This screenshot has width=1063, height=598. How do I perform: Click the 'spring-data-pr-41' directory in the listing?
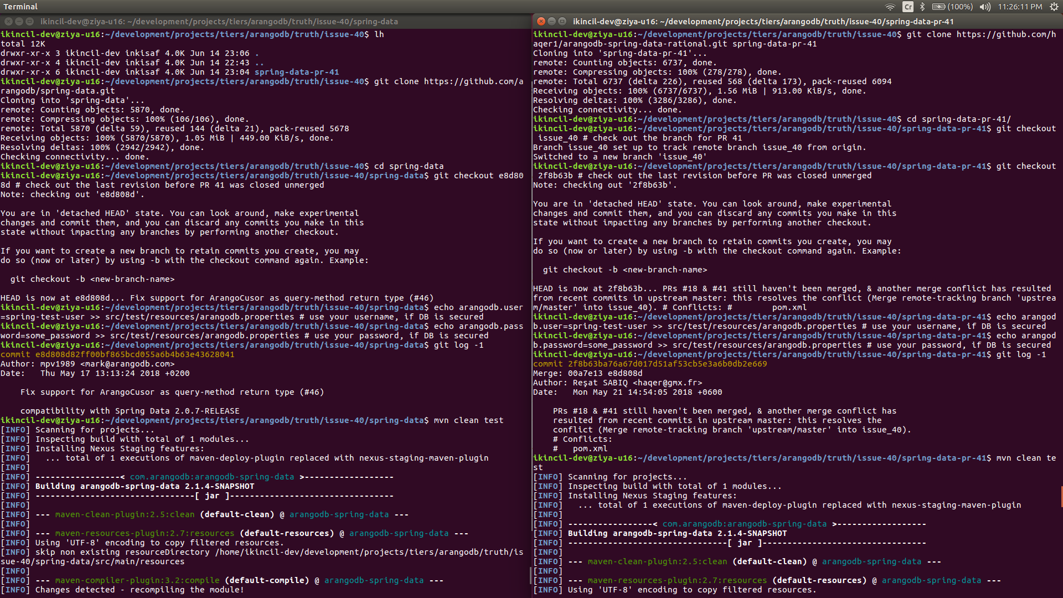pos(297,72)
